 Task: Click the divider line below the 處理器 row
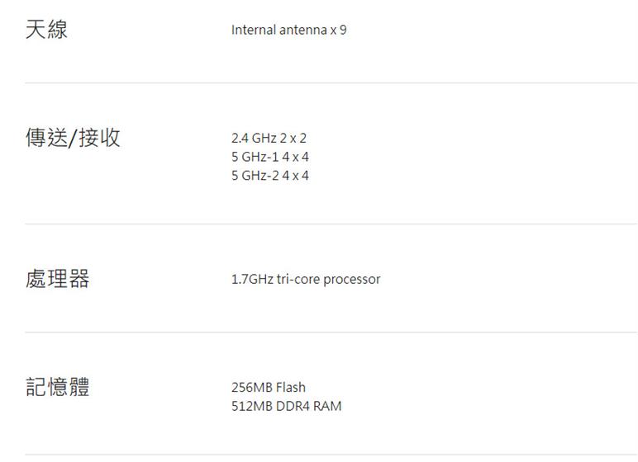coord(331,332)
